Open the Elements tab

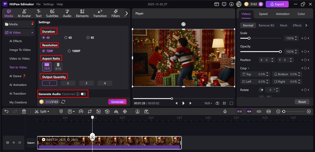[x=82, y=14]
